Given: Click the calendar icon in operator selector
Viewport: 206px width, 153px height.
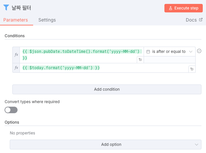Looking at the screenshot, I should 148,52.
